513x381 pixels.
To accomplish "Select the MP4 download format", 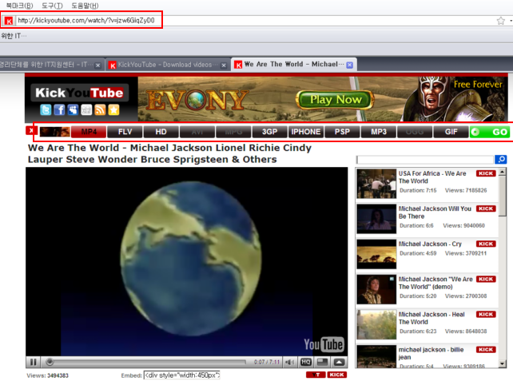I will click(89, 132).
